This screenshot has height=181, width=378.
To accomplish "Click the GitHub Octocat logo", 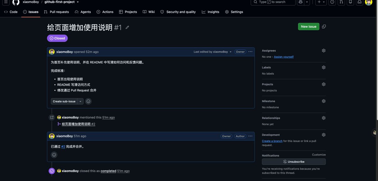I will (16, 2).
